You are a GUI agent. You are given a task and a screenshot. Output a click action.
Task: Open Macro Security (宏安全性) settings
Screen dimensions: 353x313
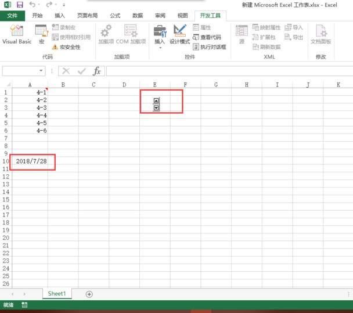66,47
